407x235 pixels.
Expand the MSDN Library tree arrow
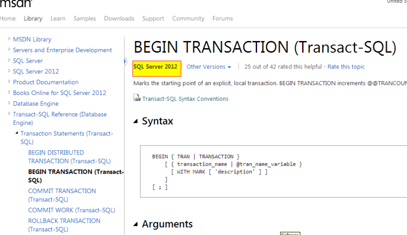coord(9,39)
